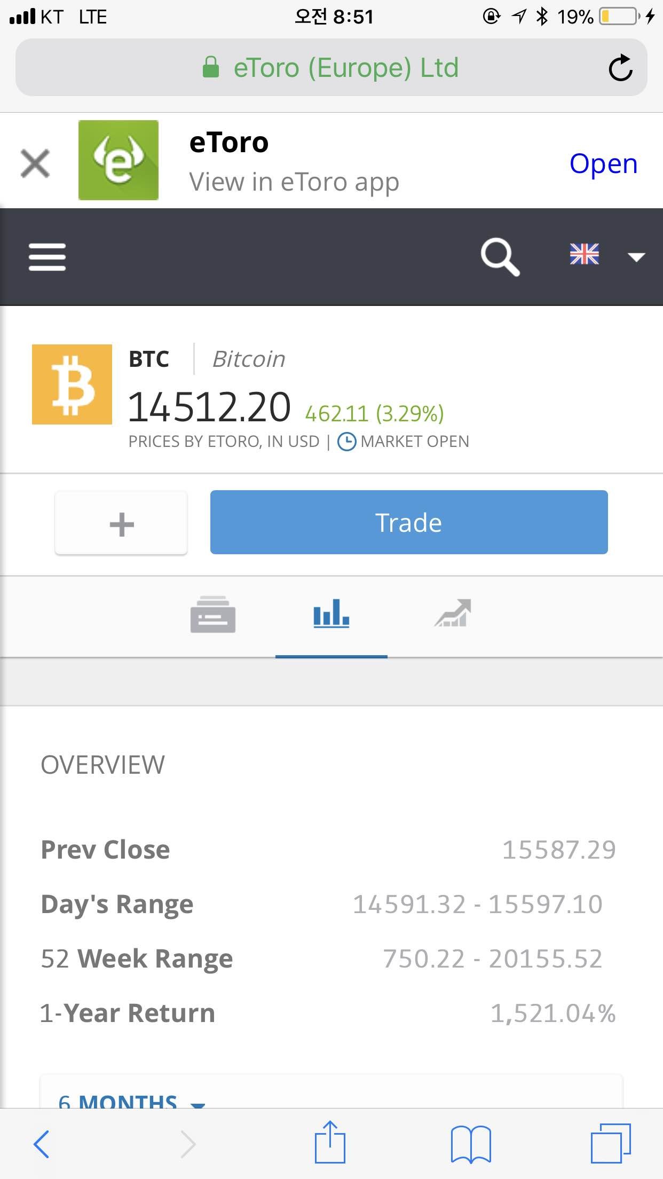Dismiss the eToro app banner
Screen dimensions: 663x1179
pyautogui.click(x=35, y=163)
